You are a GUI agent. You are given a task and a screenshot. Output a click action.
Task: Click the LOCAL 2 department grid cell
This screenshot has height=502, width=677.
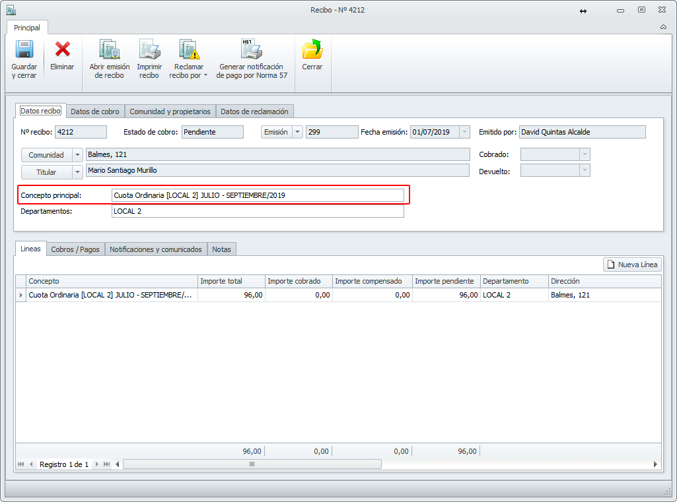[x=515, y=295]
